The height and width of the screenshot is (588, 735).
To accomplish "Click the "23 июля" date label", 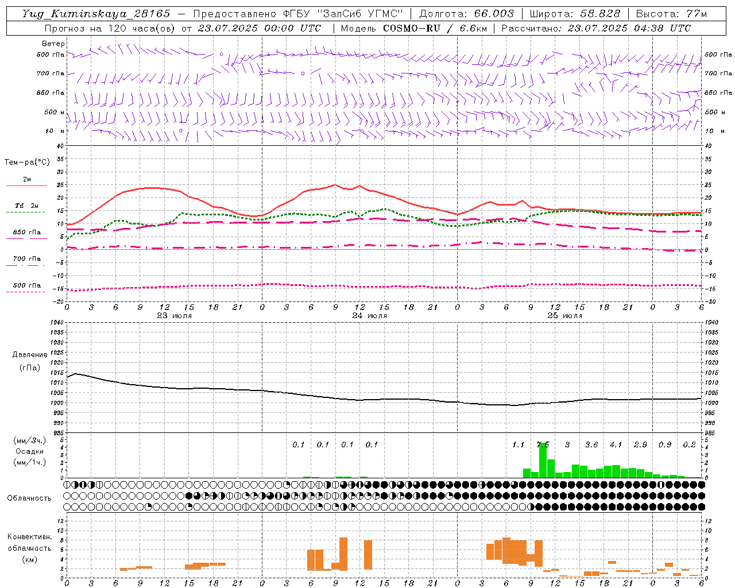I will (x=175, y=315).
